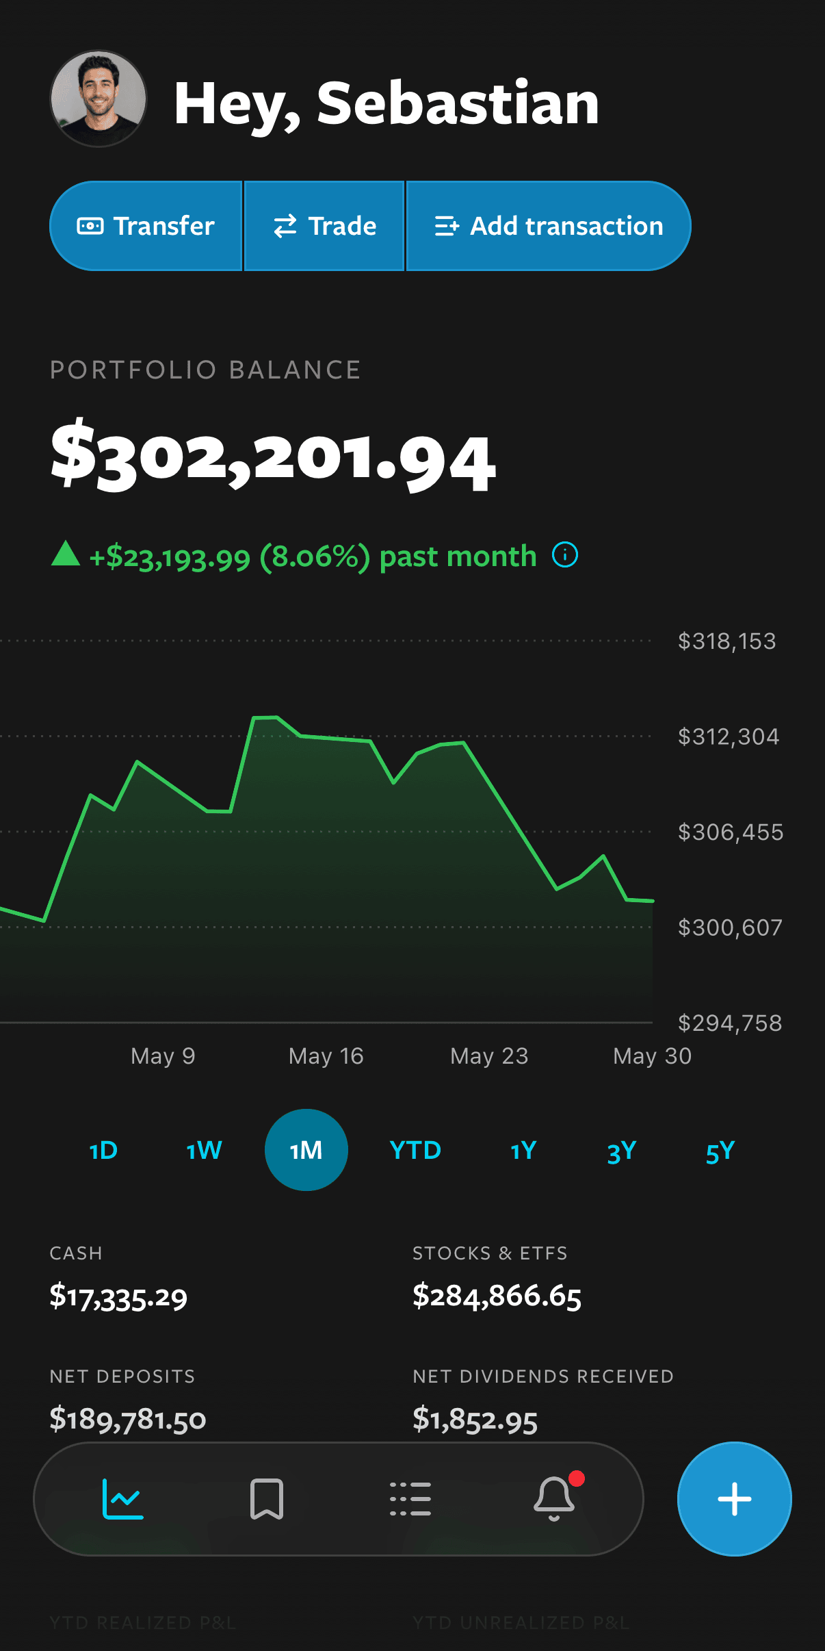Tap the chart line endpoint at May 30
The width and height of the screenshot is (825, 1651).
653,901
